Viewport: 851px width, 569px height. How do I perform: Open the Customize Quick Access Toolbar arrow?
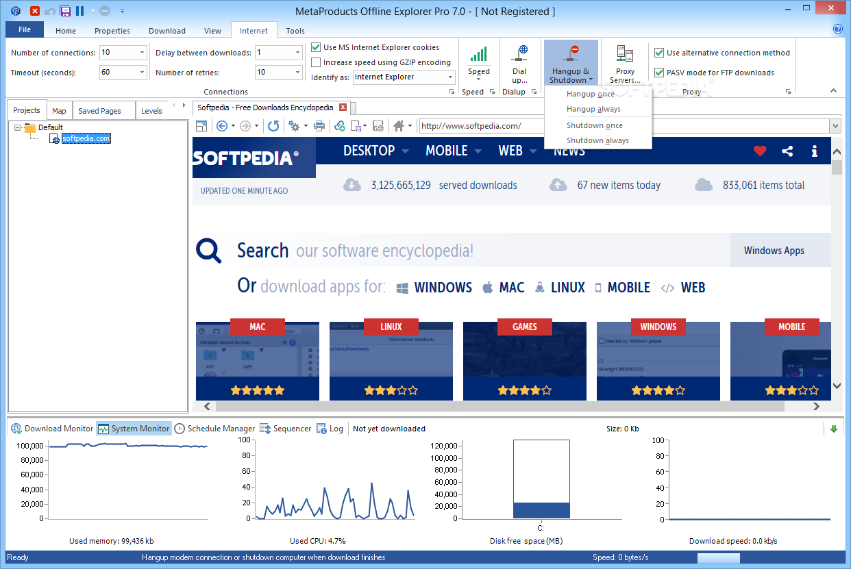pyautogui.click(x=122, y=11)
